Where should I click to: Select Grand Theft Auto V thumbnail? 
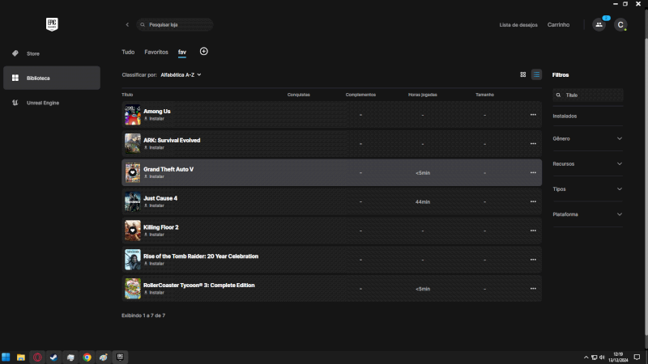click(x=133, y=172)
